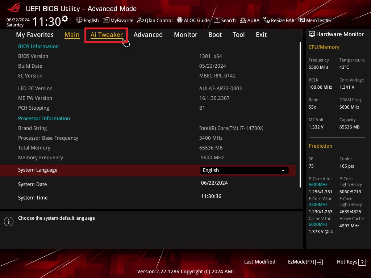Expand the System Language dropdown
Image resolution: width=371 pixels, height=278 pixels.
pos(244,170)
